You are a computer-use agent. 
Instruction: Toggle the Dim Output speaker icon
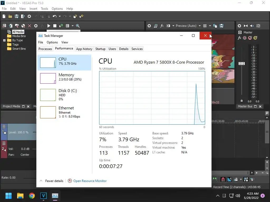[252, 26]
